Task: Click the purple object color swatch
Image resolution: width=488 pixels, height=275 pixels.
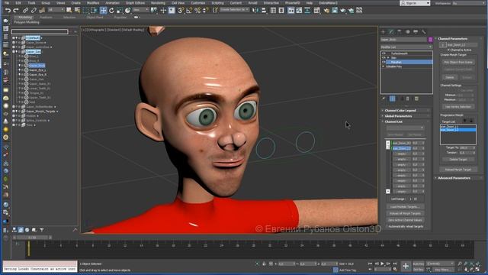Action: [430, 40]
